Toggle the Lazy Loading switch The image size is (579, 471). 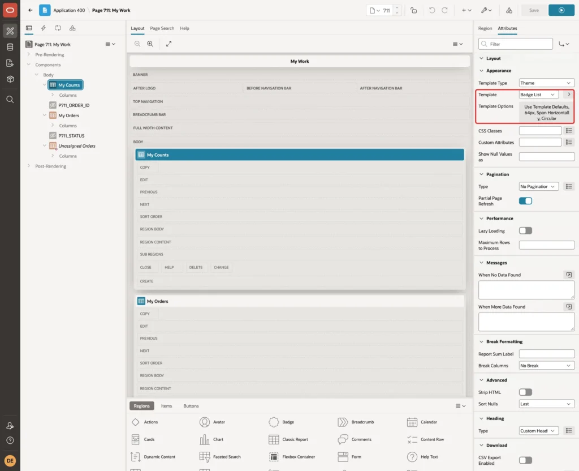(525, 231)
